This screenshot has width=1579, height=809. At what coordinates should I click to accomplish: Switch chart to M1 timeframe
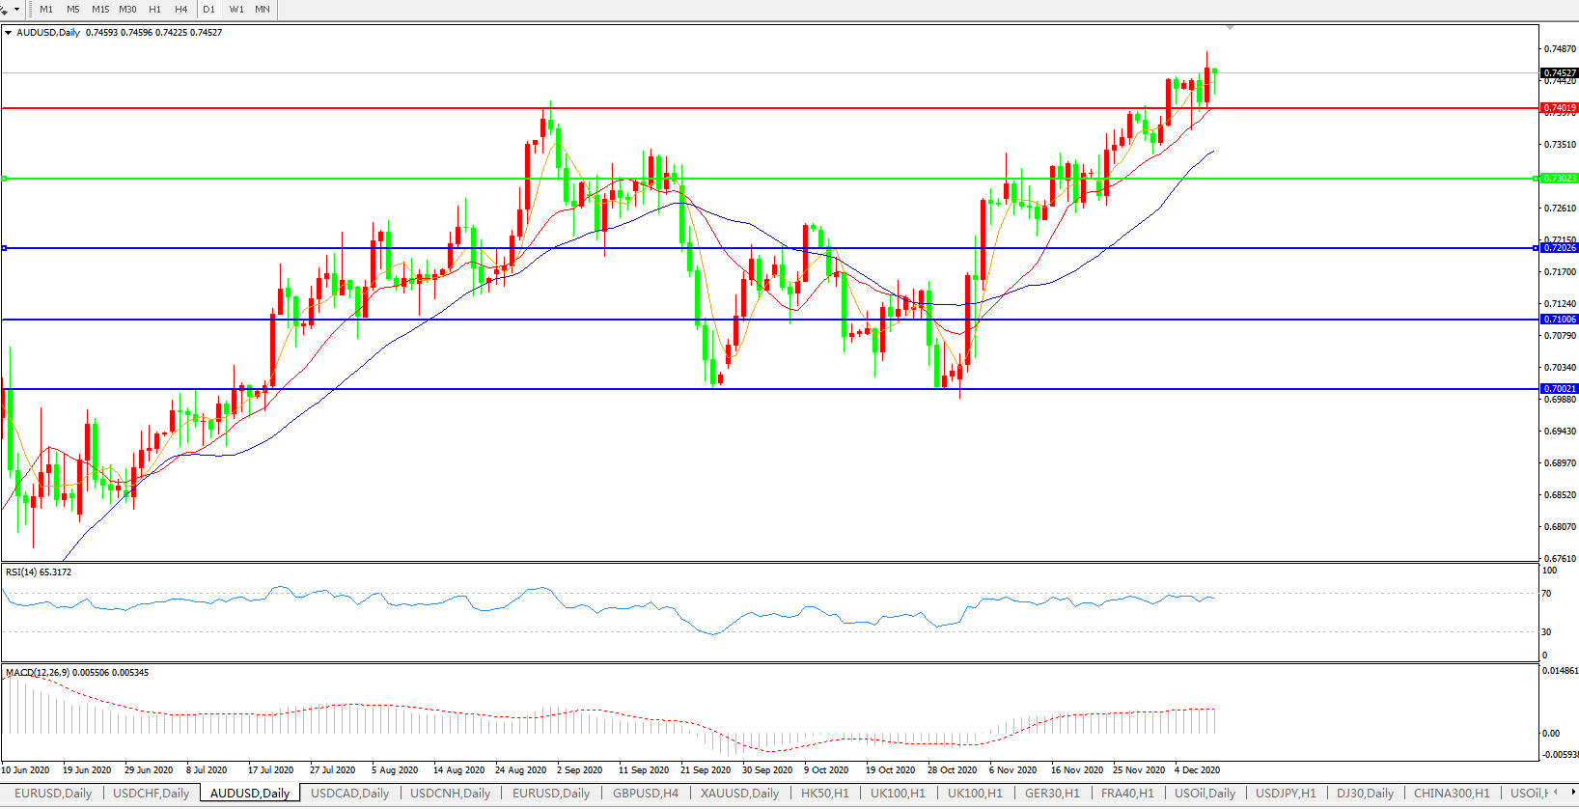[46, 10]
